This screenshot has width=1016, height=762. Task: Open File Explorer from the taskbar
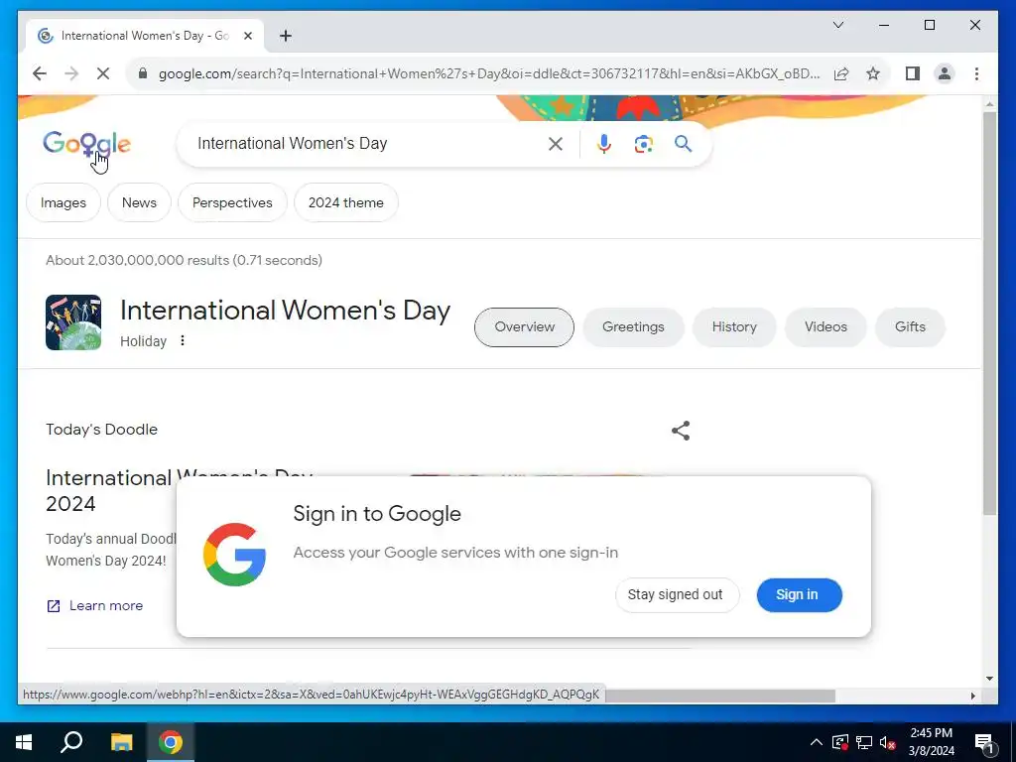coord(121,742)
